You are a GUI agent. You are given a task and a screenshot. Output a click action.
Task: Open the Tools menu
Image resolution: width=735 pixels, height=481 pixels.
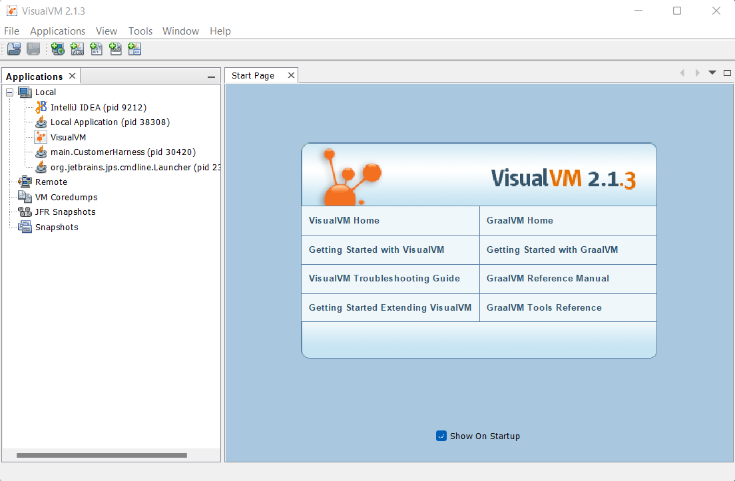coord(140,31)
